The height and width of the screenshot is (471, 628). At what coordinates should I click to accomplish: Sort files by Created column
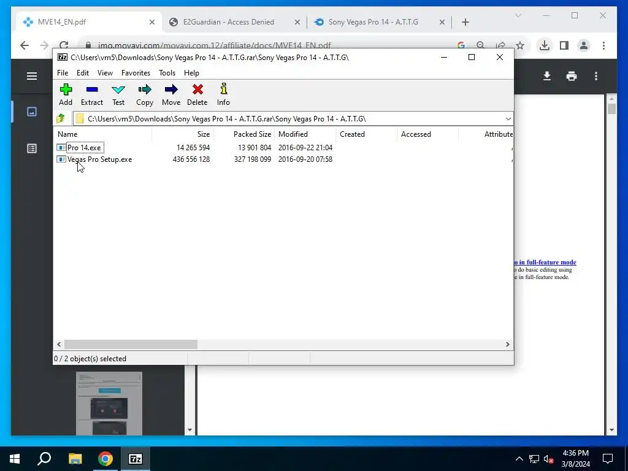coord(367,134)
